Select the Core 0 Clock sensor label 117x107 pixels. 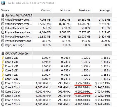(12, 83)
